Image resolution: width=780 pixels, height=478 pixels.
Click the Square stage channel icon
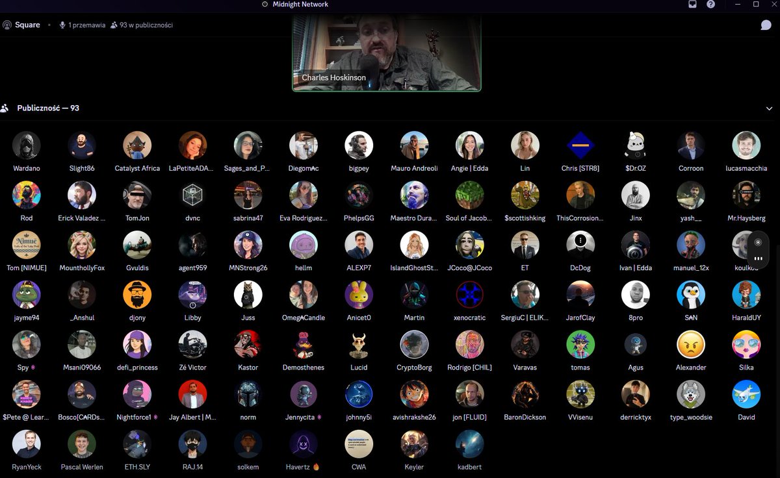(7, 25)
